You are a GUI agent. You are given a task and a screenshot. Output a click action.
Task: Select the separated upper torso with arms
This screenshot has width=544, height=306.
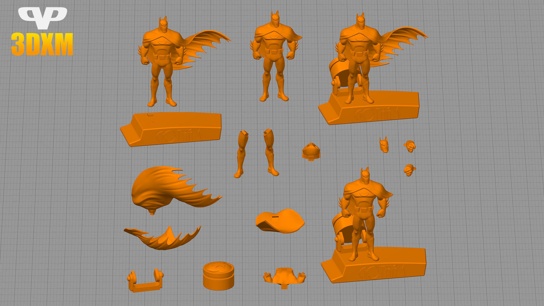(284, 278)
